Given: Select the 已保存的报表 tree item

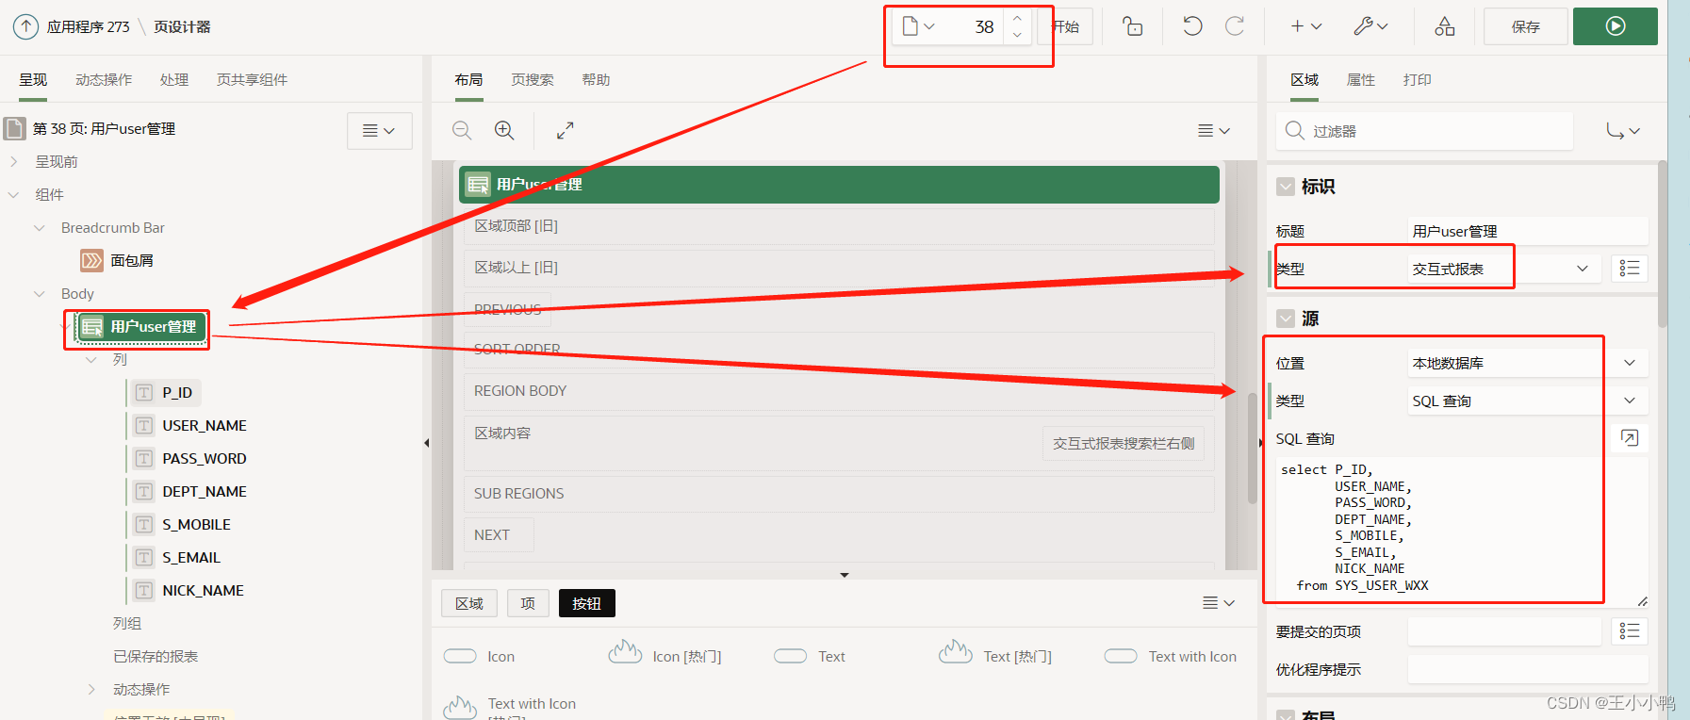Looking at the screenshot, I should pos(156,657).
